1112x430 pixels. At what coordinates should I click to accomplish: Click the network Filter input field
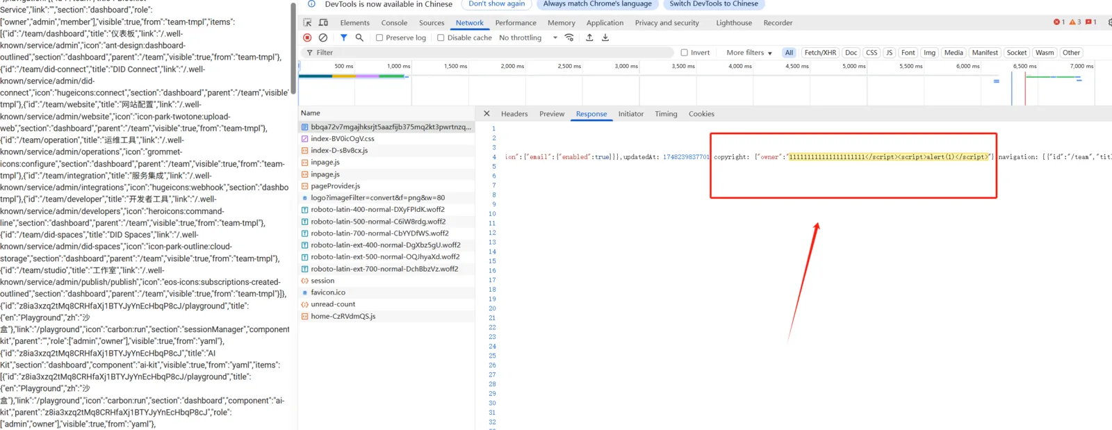(489, 53)
